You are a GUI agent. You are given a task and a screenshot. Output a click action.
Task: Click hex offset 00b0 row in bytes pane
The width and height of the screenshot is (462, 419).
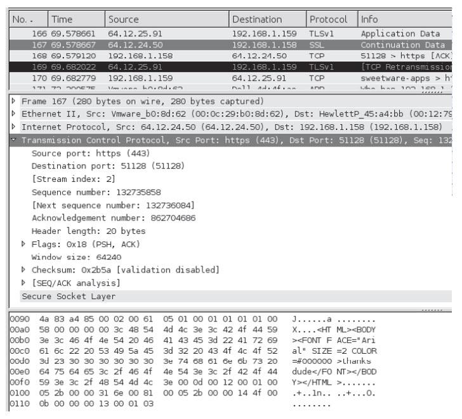[193, 340]
